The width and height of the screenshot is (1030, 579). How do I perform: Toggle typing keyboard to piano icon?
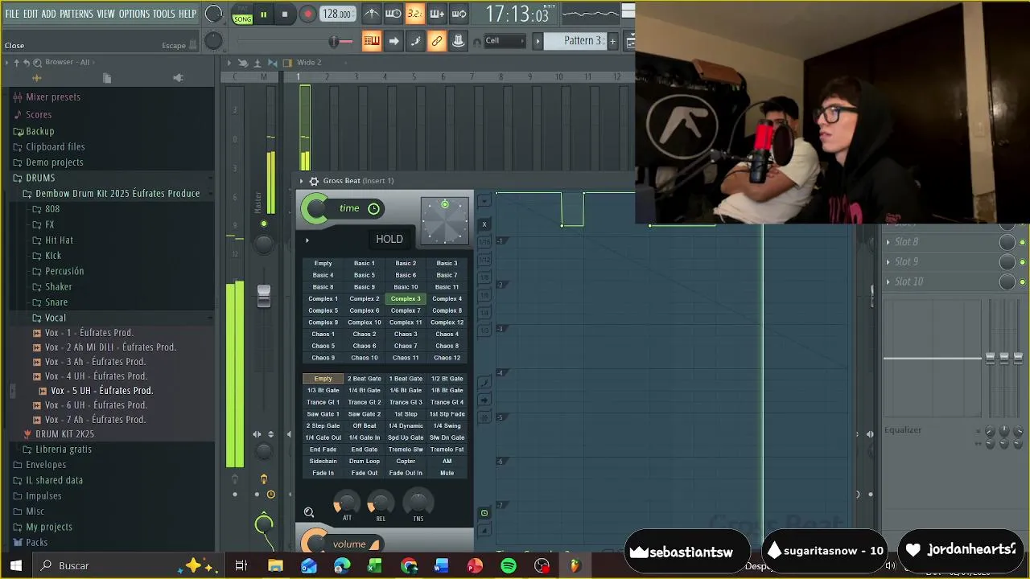coord(372,41)
